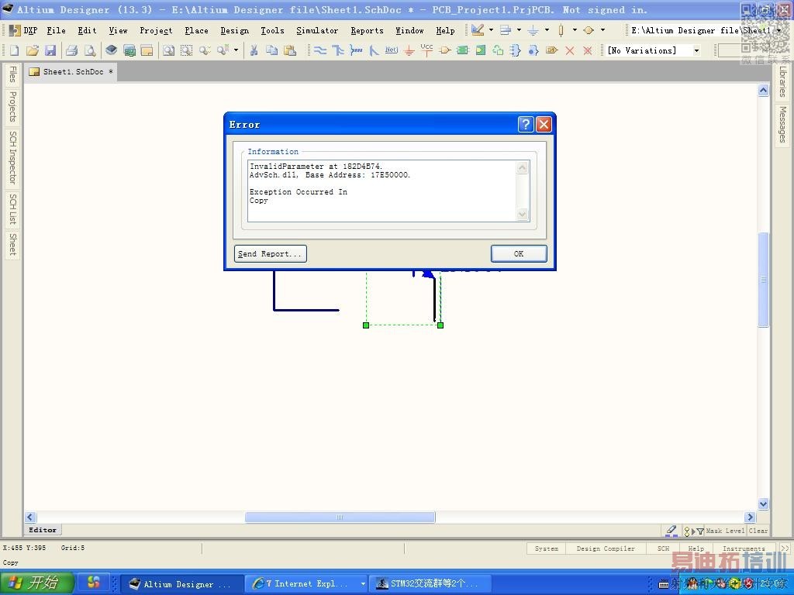Place a Port with the yellow tag icon

551,50
